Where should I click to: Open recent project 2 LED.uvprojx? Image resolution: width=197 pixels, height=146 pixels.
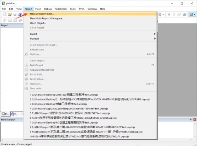click(90, 99)
